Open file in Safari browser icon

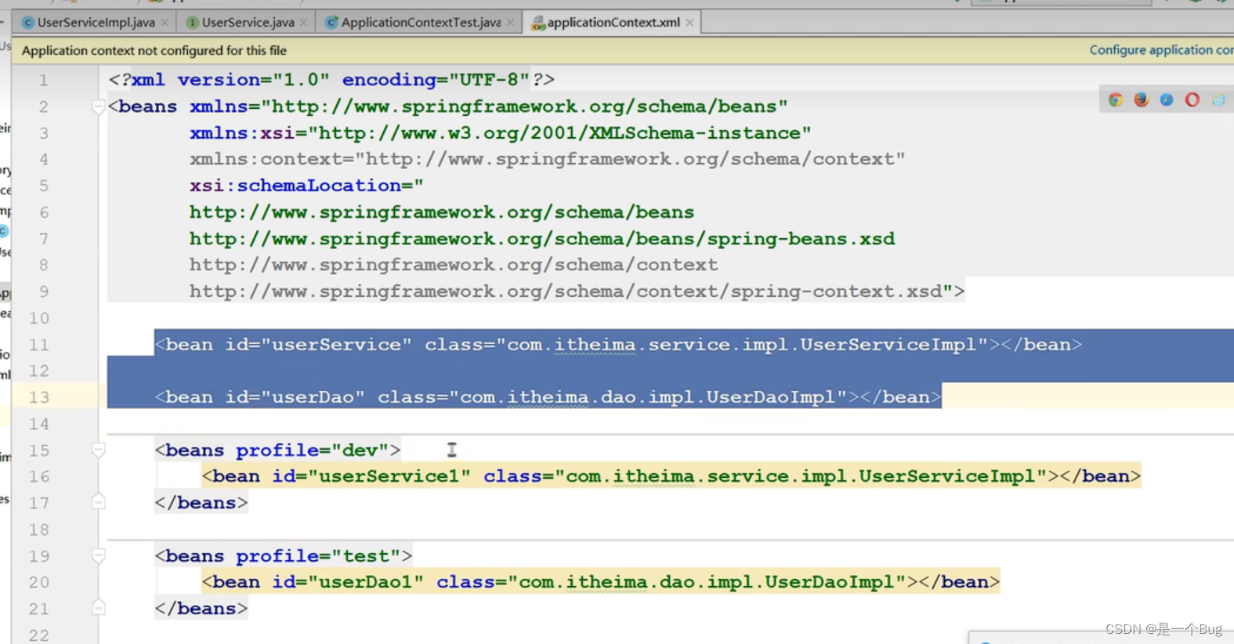(x=1167, y=99)
